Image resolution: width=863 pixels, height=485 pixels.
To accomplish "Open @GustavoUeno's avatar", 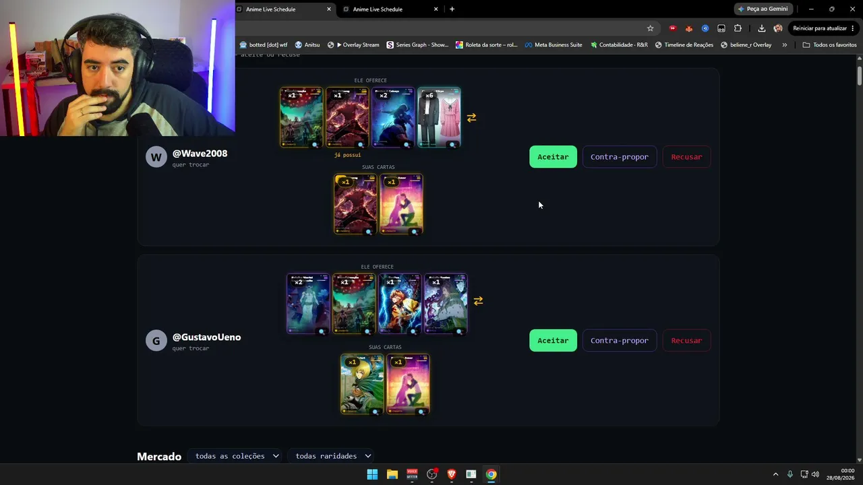I will (x=156, y=340).
